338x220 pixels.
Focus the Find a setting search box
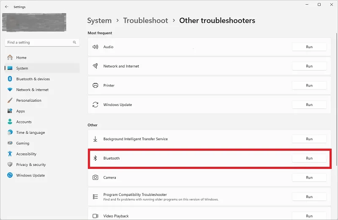42,42
